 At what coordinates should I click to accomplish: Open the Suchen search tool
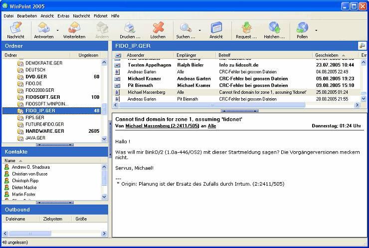tap(185, 27)
